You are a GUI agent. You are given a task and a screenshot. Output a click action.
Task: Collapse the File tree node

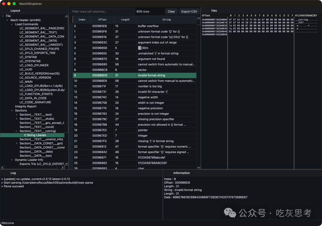click(3, 16)
